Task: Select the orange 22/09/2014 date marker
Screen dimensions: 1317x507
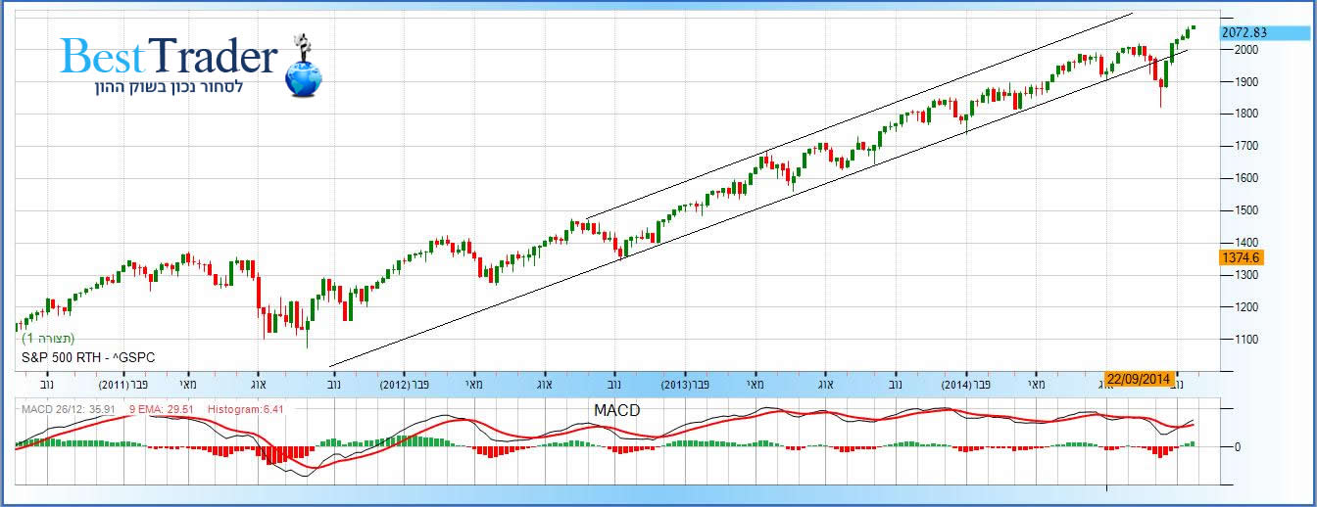Action: (1137, 379)
